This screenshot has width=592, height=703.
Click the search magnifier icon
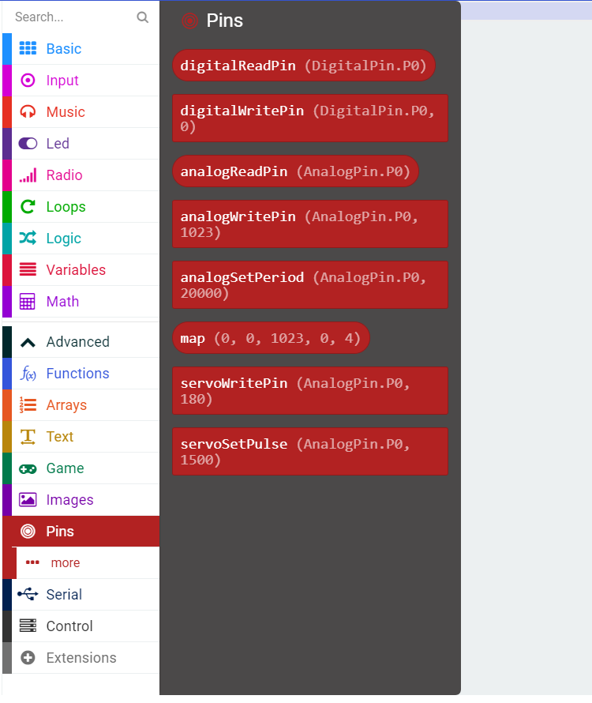point(143,17)
